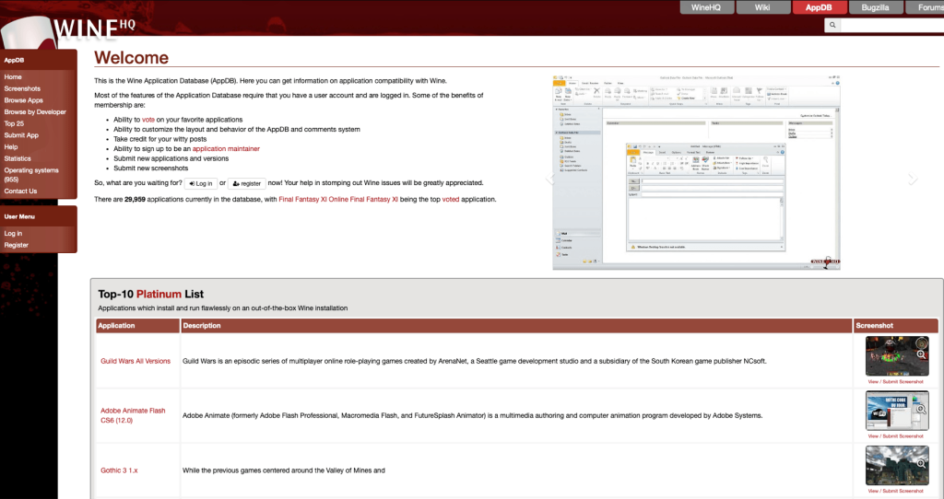Click the Gothic 3 description text

click(x=284, y=470)
